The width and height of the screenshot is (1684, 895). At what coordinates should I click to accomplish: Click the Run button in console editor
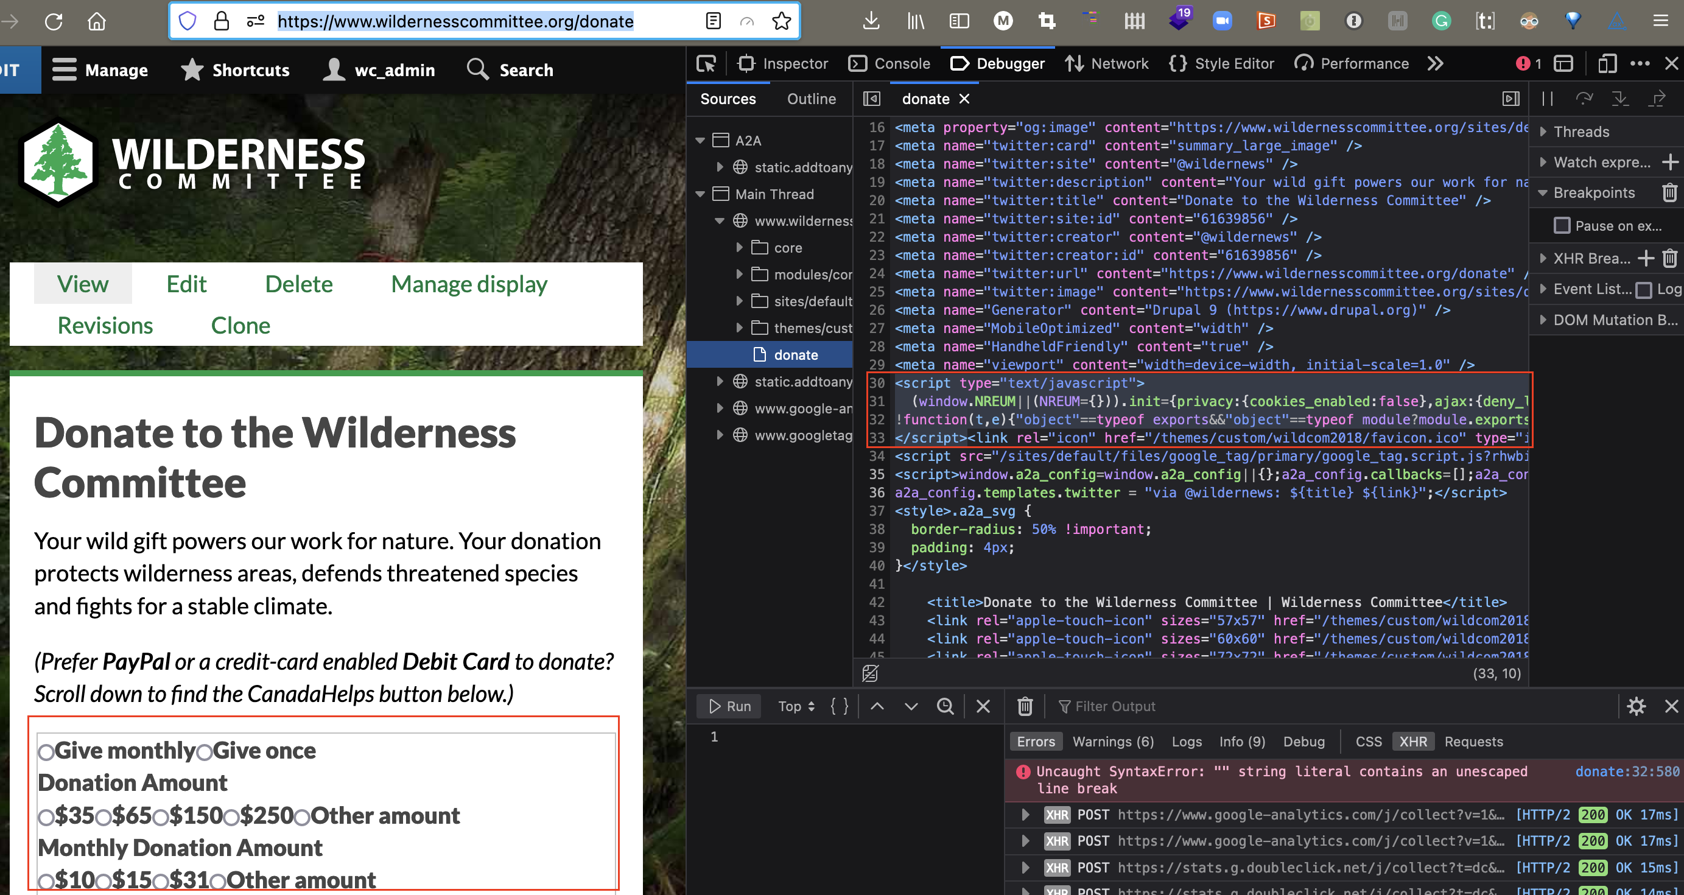(729, 706)
